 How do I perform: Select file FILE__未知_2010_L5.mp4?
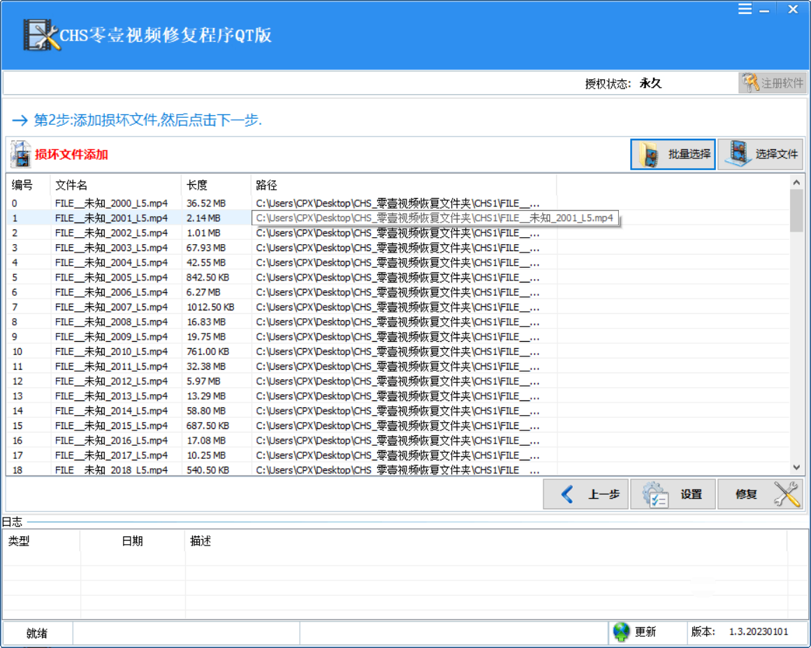111,352
